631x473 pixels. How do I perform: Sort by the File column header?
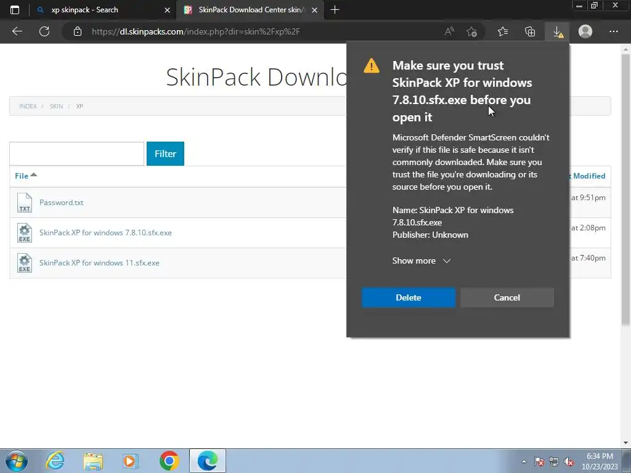coord(25,176)
